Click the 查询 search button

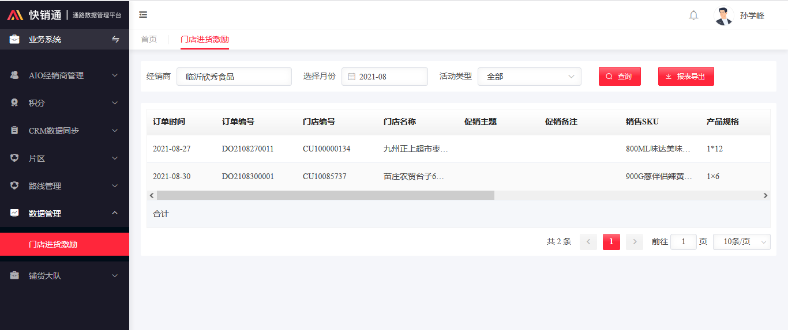tap(620, 77)
